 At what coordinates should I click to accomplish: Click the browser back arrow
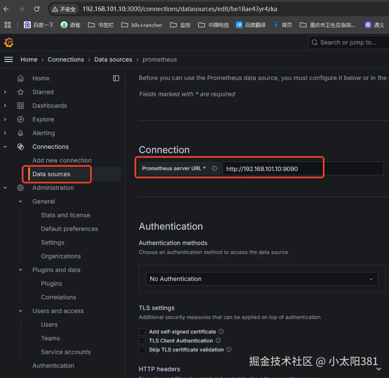(6, 9)
